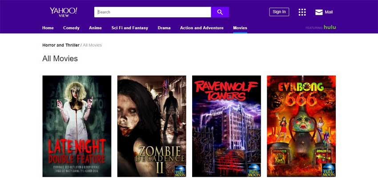The height and width of the screenshot is (180, 378).
Task: Open the Home tab
Action: [48, 28]
